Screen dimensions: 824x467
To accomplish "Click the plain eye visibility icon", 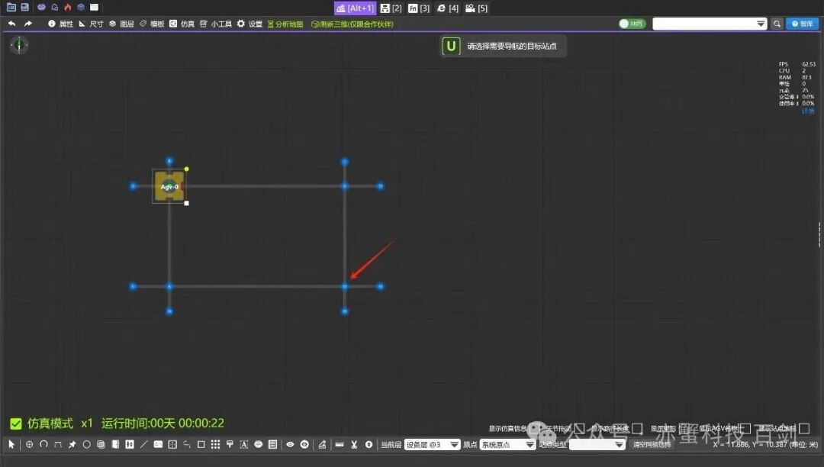I will (290, 444).
